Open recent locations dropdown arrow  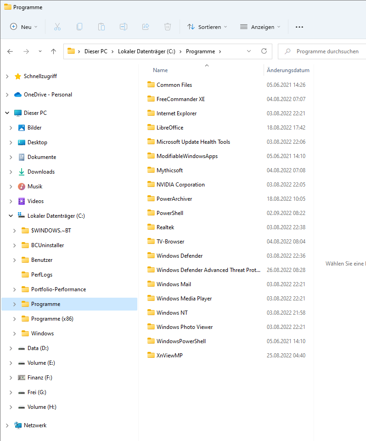pos(40,51)
